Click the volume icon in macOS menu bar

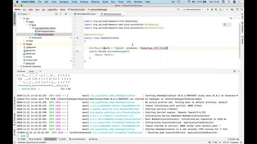pos(194,2)
